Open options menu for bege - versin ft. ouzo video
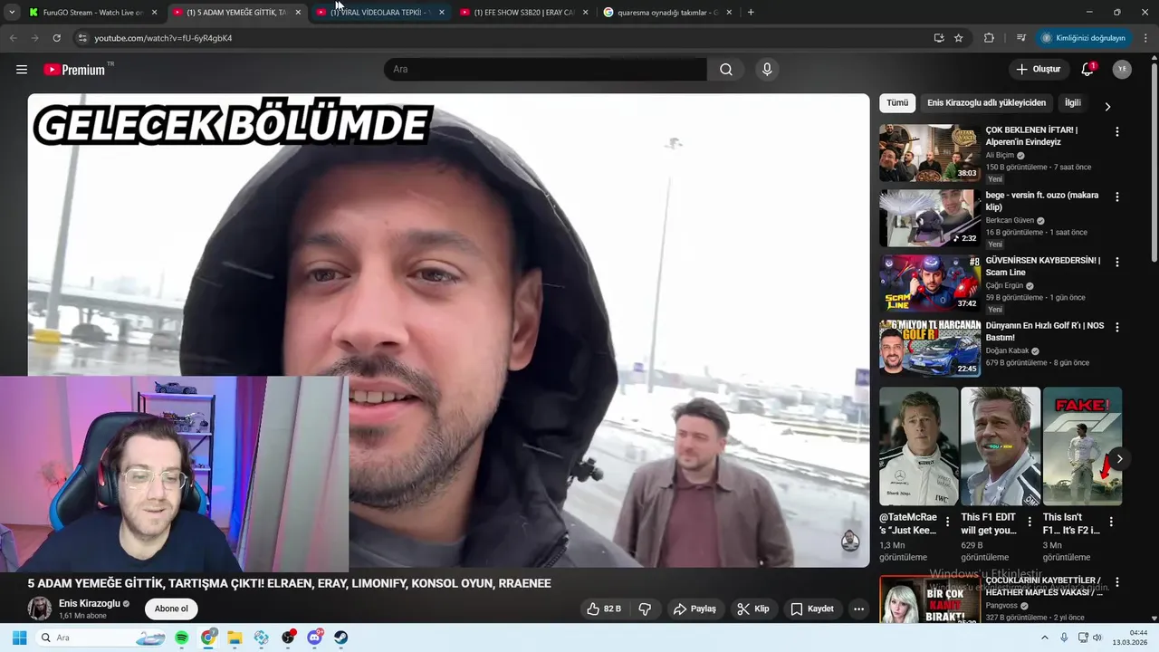Image resolution: width=1159 pixels, height=652 pixels. [x=1116, y=197]
